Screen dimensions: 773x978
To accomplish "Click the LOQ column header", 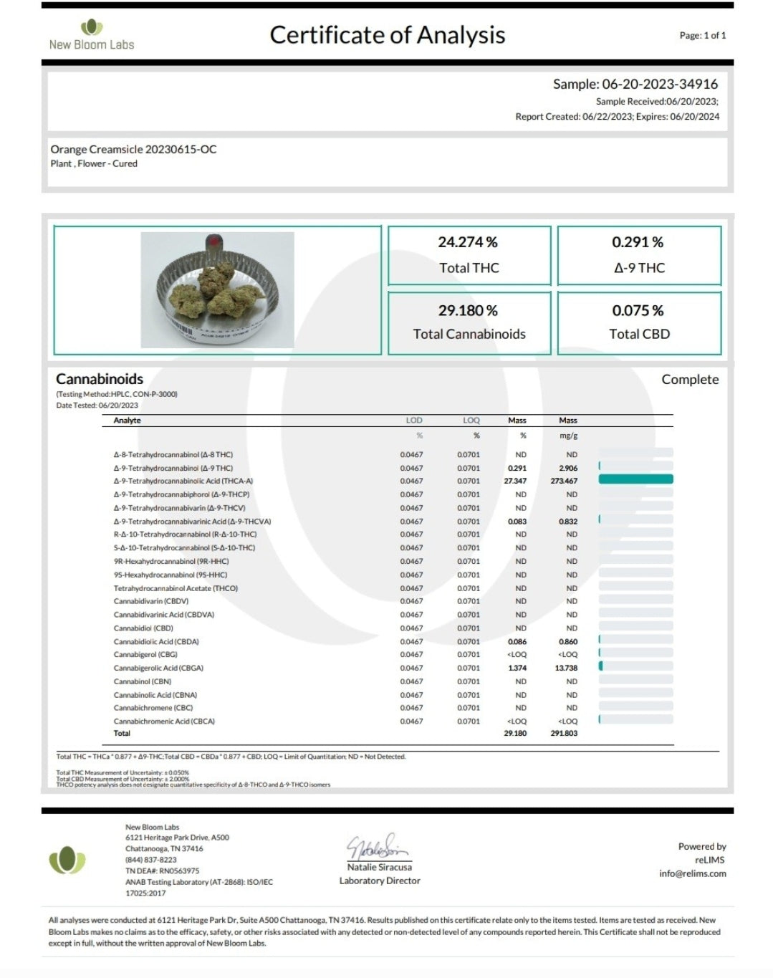I will (x=471, y=421).
